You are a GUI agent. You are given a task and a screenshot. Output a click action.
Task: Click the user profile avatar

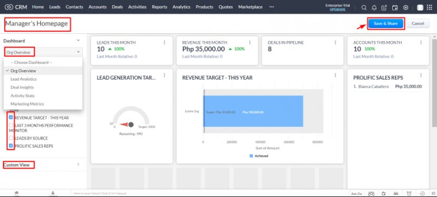click(420, 7)
